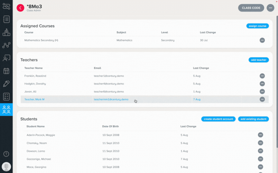Click 10 Sept 2008 in Aderin-Pocock row
The image size is (278, 173).
pos(111,135)
